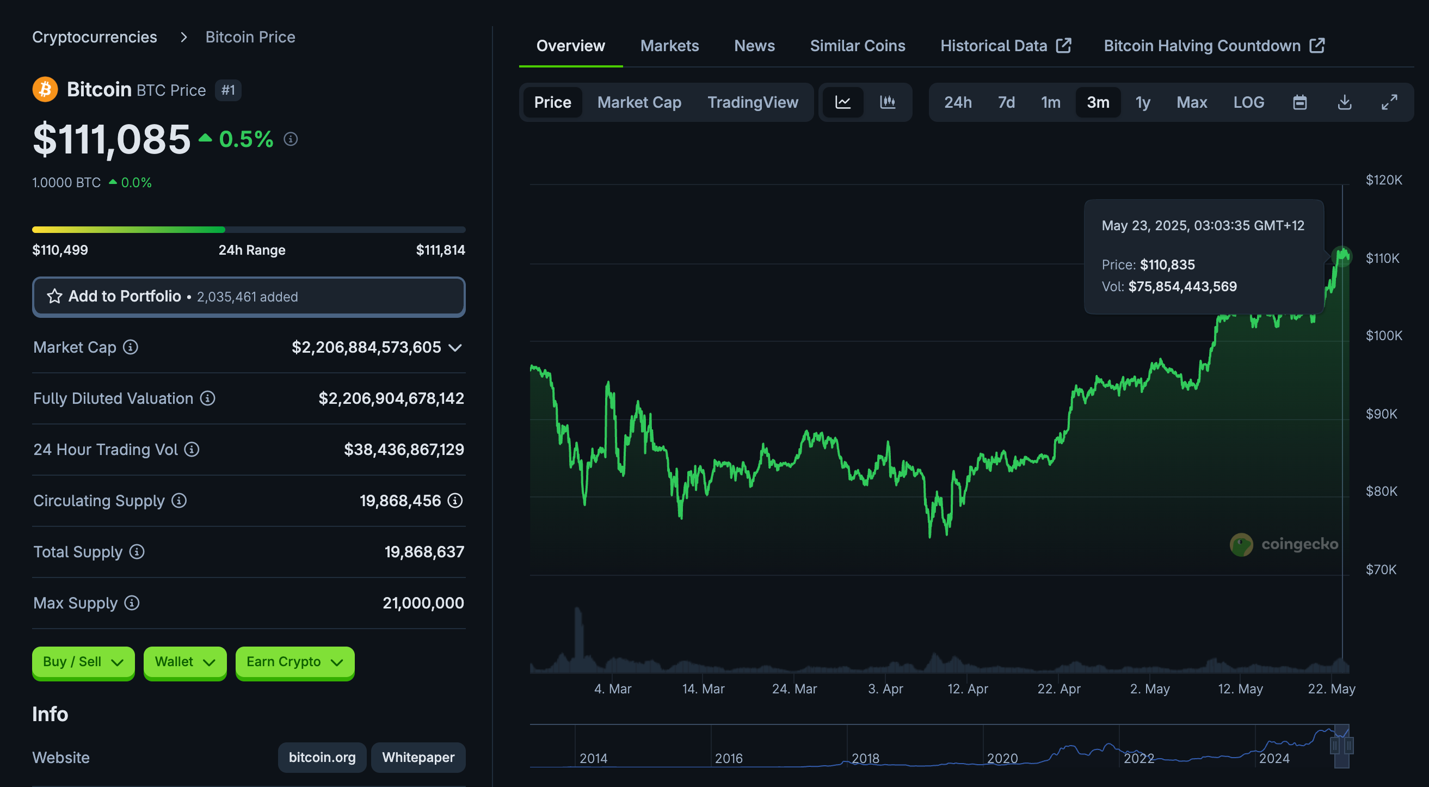Click the $2,206,904,678,142 valuation value
This screenshot has height=787, width=1429.
[391, 398]
